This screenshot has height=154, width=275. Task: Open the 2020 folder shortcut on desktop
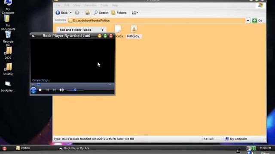[x=8, y=53]
